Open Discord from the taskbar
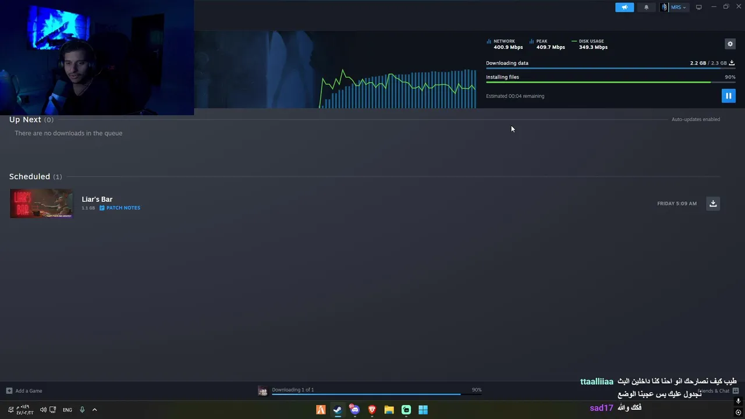Viewport: 745px width, 419px height. click(x=354, y=410)
